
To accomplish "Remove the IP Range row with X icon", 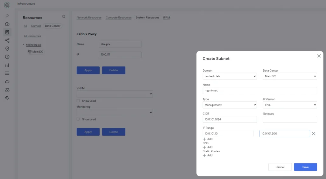I will [x=314, y=134].
